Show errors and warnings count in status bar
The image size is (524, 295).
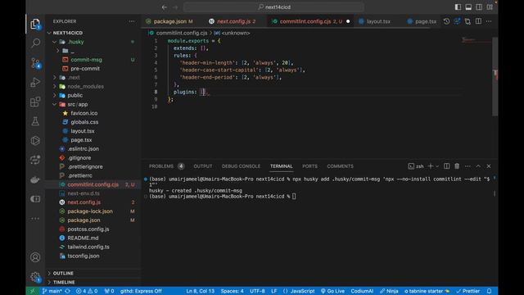[x=87, y=291]
